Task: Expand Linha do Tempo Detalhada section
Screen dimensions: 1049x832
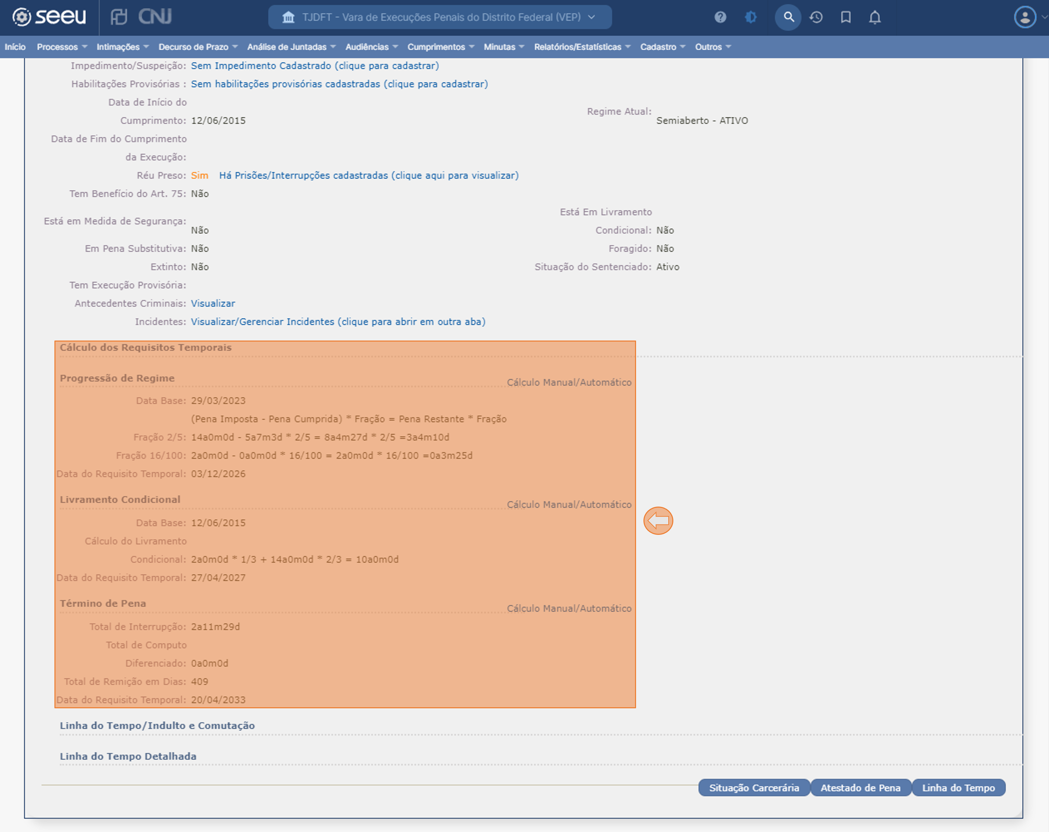Action: pos(128,756)
